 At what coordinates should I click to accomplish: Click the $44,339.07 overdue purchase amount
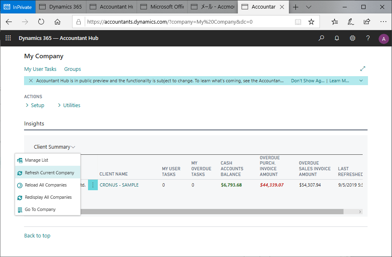271,185
